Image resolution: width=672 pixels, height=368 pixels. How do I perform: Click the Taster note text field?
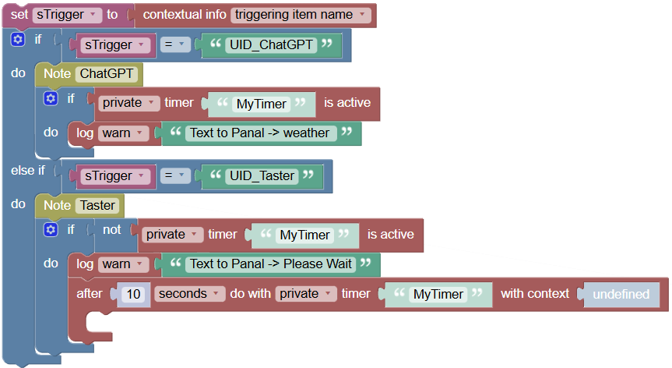(98, 205)
